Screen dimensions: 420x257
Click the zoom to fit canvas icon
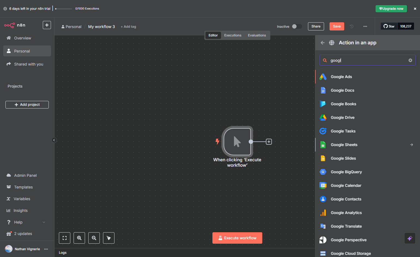coord(65,238)
